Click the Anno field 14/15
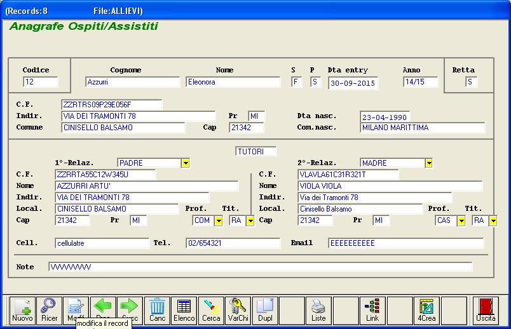Screen dimensions: 511x329 click(x=420, y=82)
